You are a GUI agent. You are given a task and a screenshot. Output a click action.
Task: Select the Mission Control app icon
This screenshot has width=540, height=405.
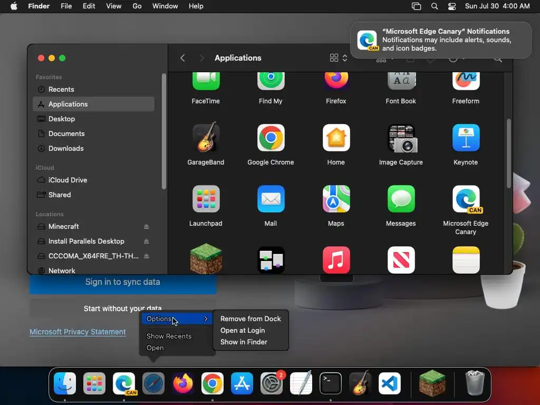(271, 260)
